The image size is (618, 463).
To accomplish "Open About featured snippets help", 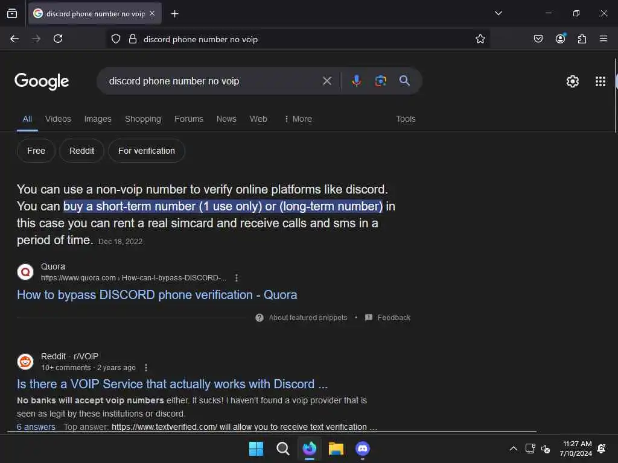I will pyautogui.click(x=302, y=318).
